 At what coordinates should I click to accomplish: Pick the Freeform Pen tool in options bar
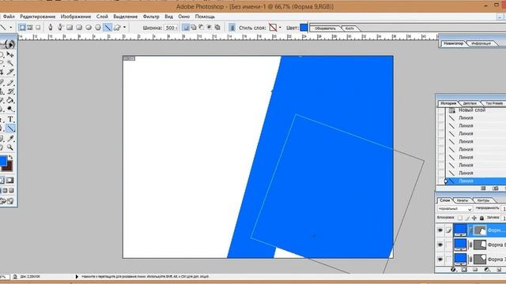tap(60, 28)
